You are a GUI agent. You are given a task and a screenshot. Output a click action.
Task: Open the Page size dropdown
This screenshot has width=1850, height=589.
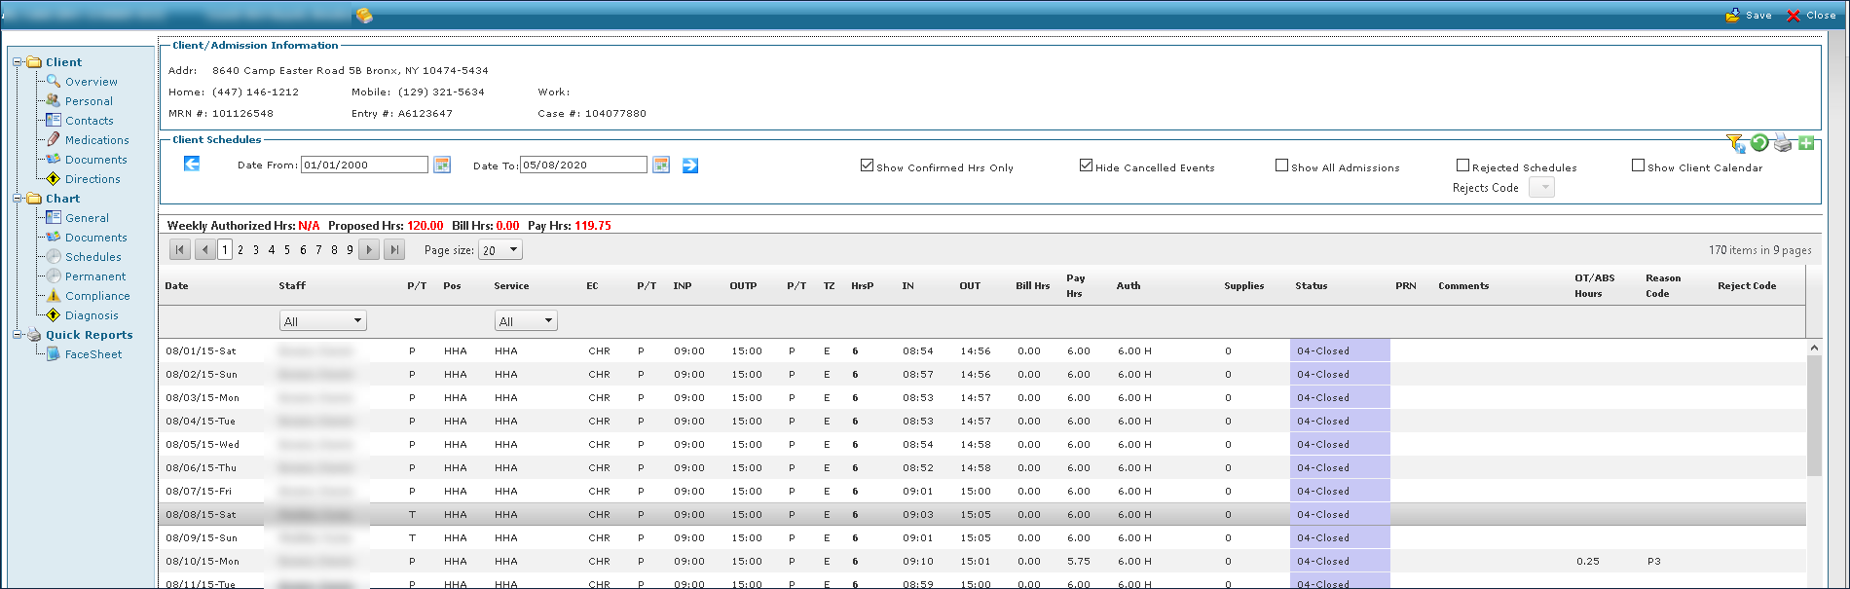click(x=513, y=250)
